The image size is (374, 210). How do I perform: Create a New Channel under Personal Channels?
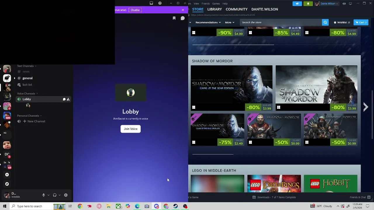34,121
